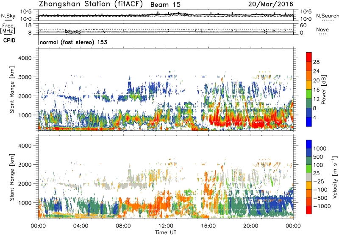The width and height of the screenshot is (339, 235).
Task: Click the '08:00' time tick label
Action: coord(123,226)
